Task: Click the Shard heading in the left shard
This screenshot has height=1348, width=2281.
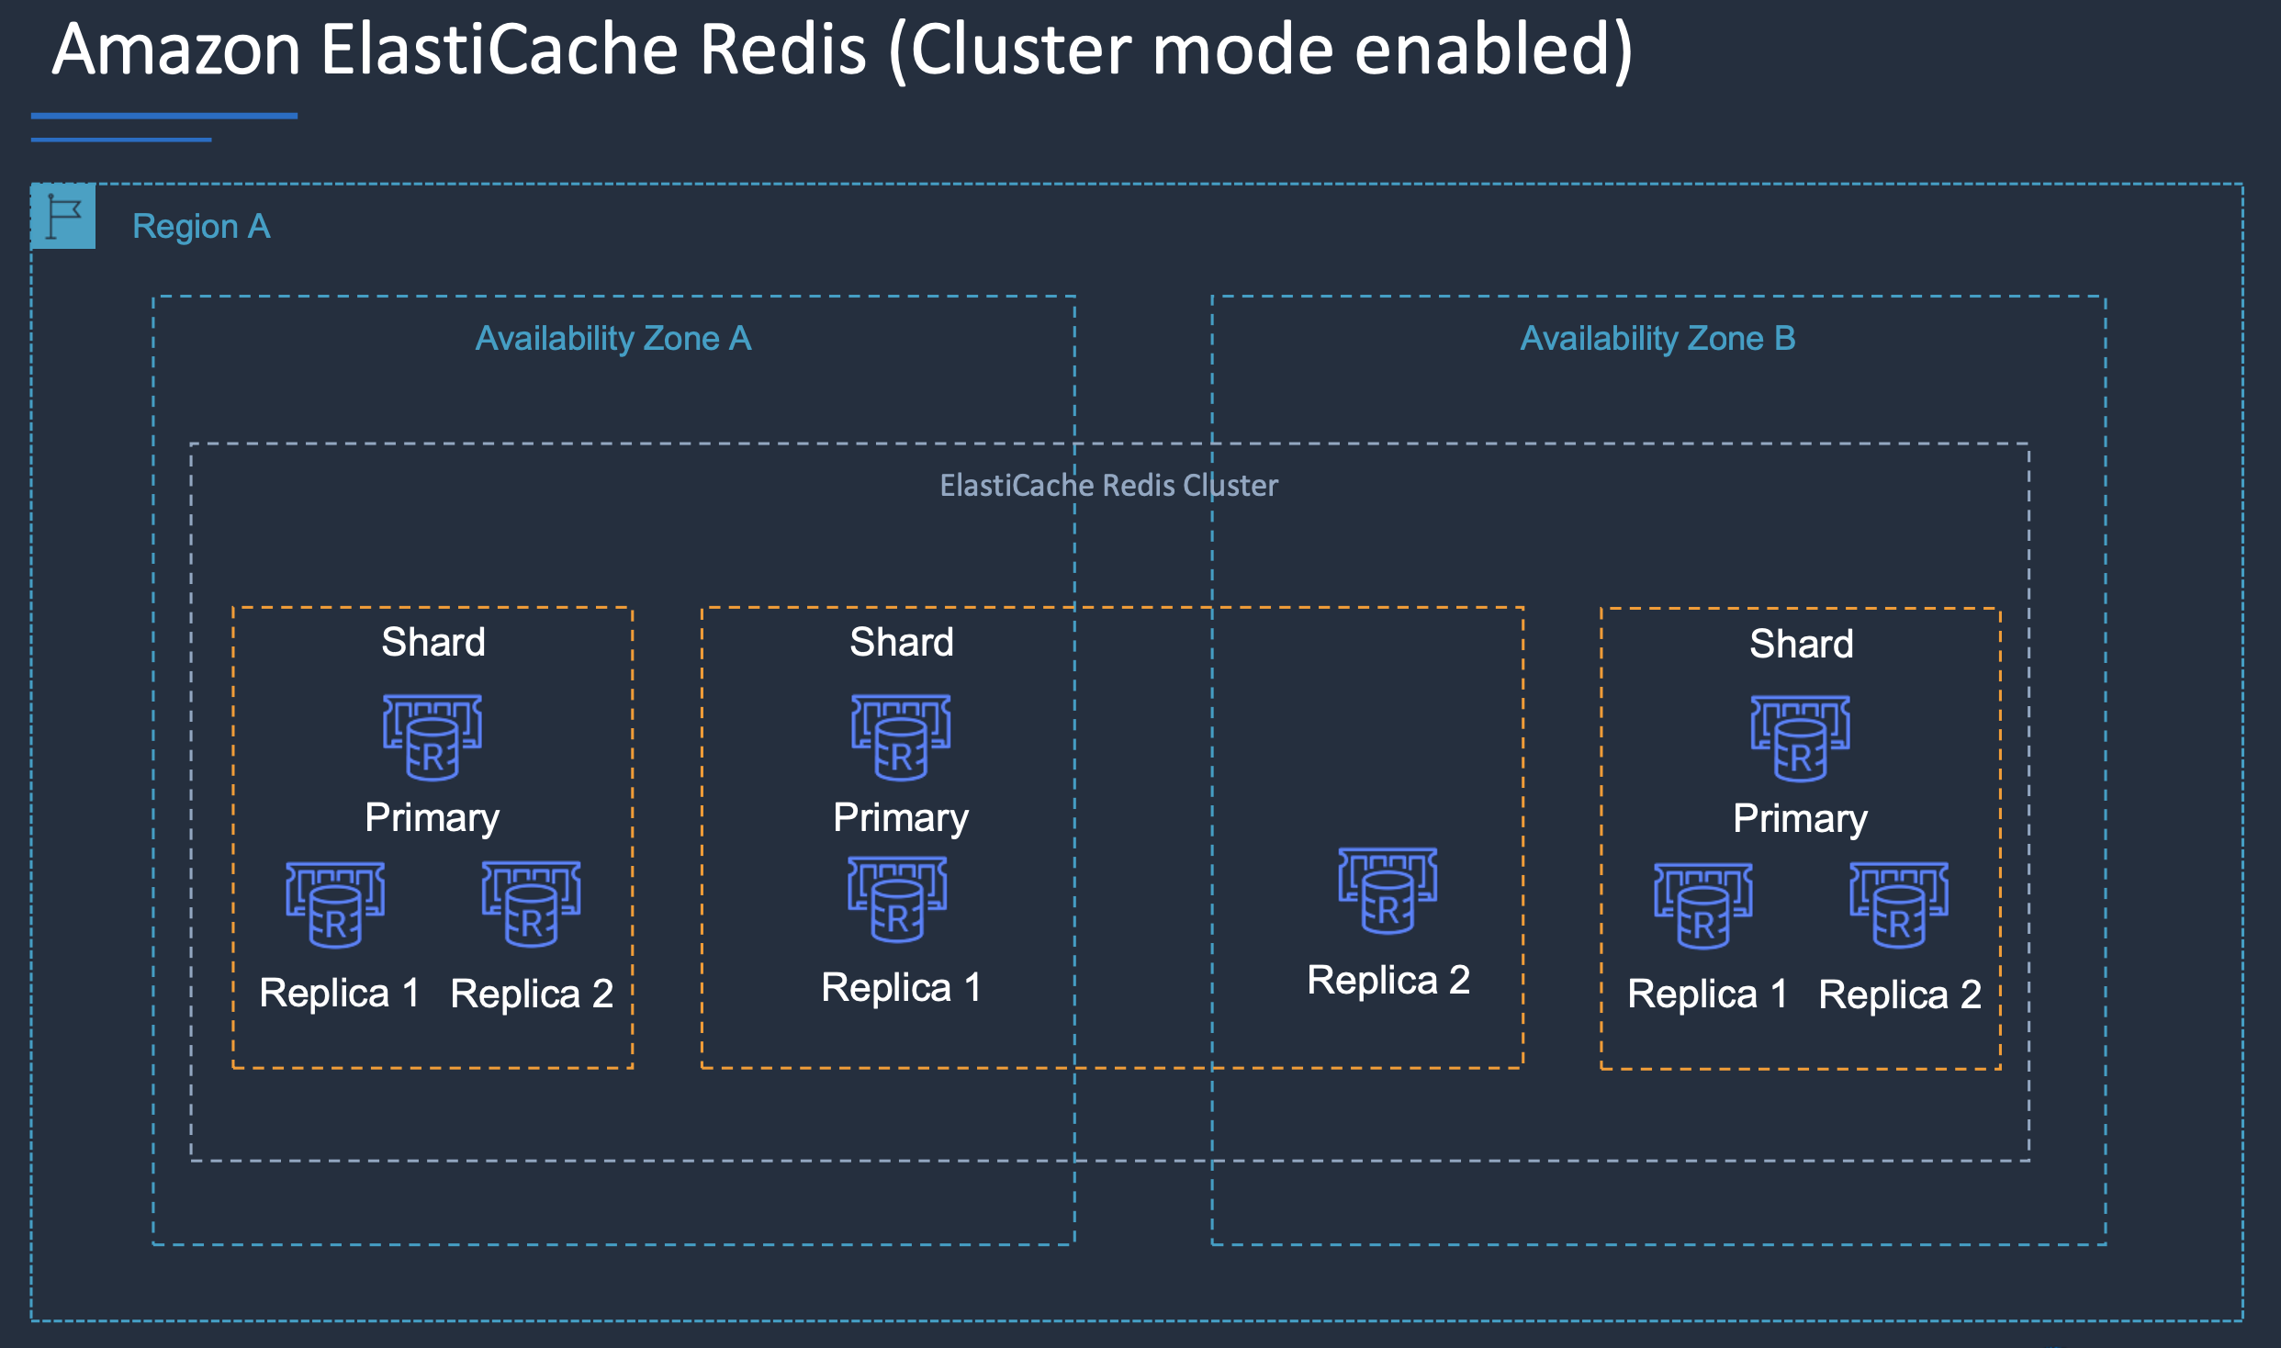Action: (433, 642)
